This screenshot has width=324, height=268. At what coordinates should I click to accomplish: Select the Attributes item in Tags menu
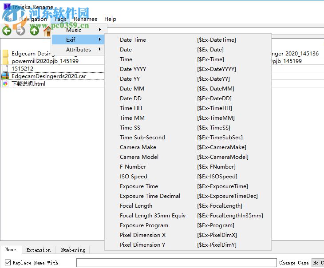(x=78, y=49)
